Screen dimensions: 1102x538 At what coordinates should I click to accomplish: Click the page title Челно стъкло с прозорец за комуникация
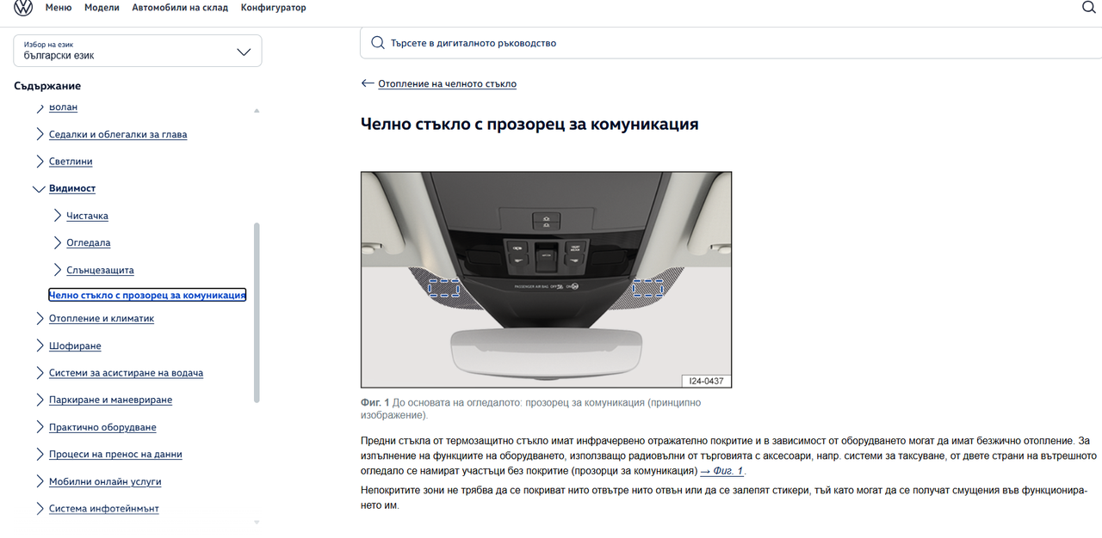pyautogui.click(x=529, y=124)
